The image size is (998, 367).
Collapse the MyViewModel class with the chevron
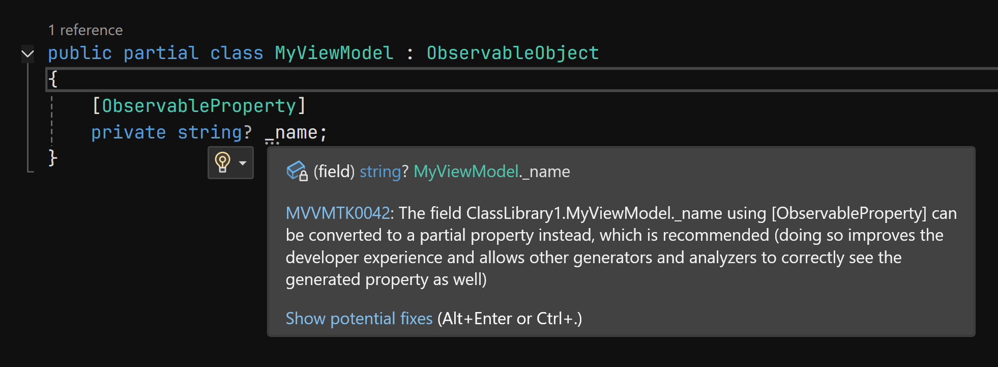point(26,53)
